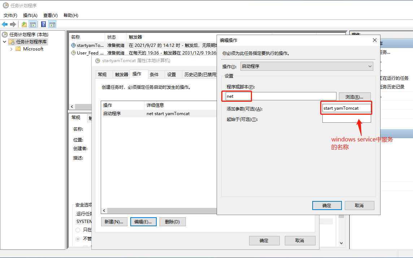Click the show/hide action pane icon
The image size is (413, 258).
point(52,24)
